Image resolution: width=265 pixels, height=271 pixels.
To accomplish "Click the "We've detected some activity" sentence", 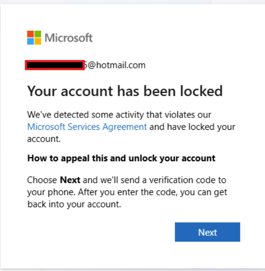I will 119,115.
